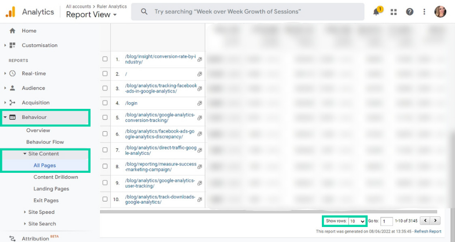Open the help question mark icon
The height and width of the screenshot is (242, 455).
point(409,12)
